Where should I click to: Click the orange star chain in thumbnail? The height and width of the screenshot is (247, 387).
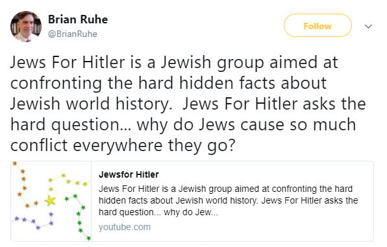[25, 185]
